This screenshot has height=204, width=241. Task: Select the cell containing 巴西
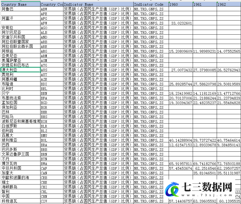pyautogui.click(x=20, y=145)
